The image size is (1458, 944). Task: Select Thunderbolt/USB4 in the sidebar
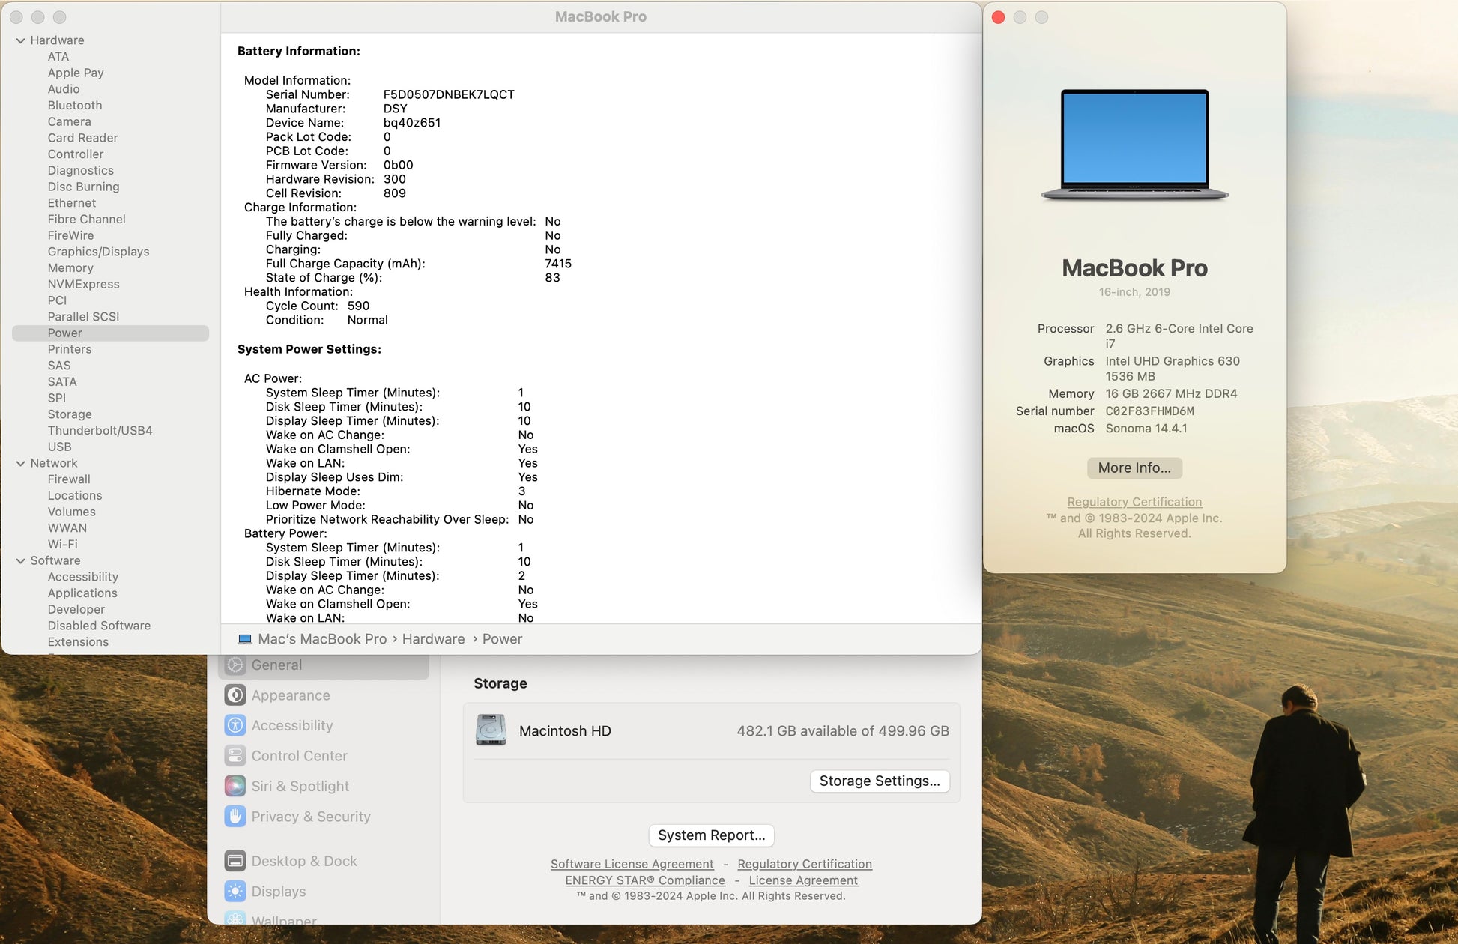[100, 430]
